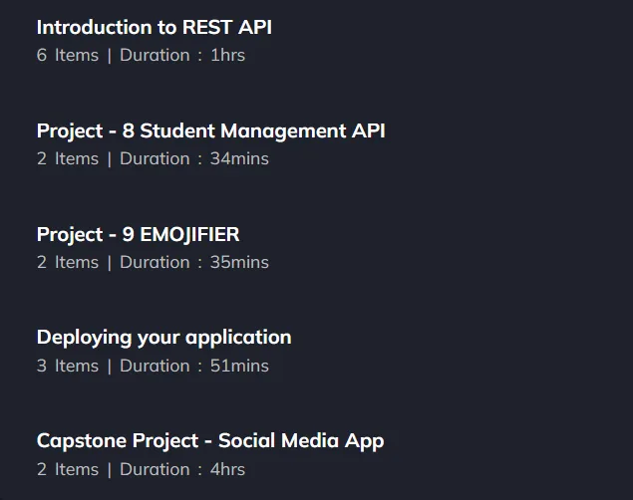The height and width of the screenshot is (500, 633).
Task: Click the word 'Duration' under REST API heading
Action: (x=155, y=55)
